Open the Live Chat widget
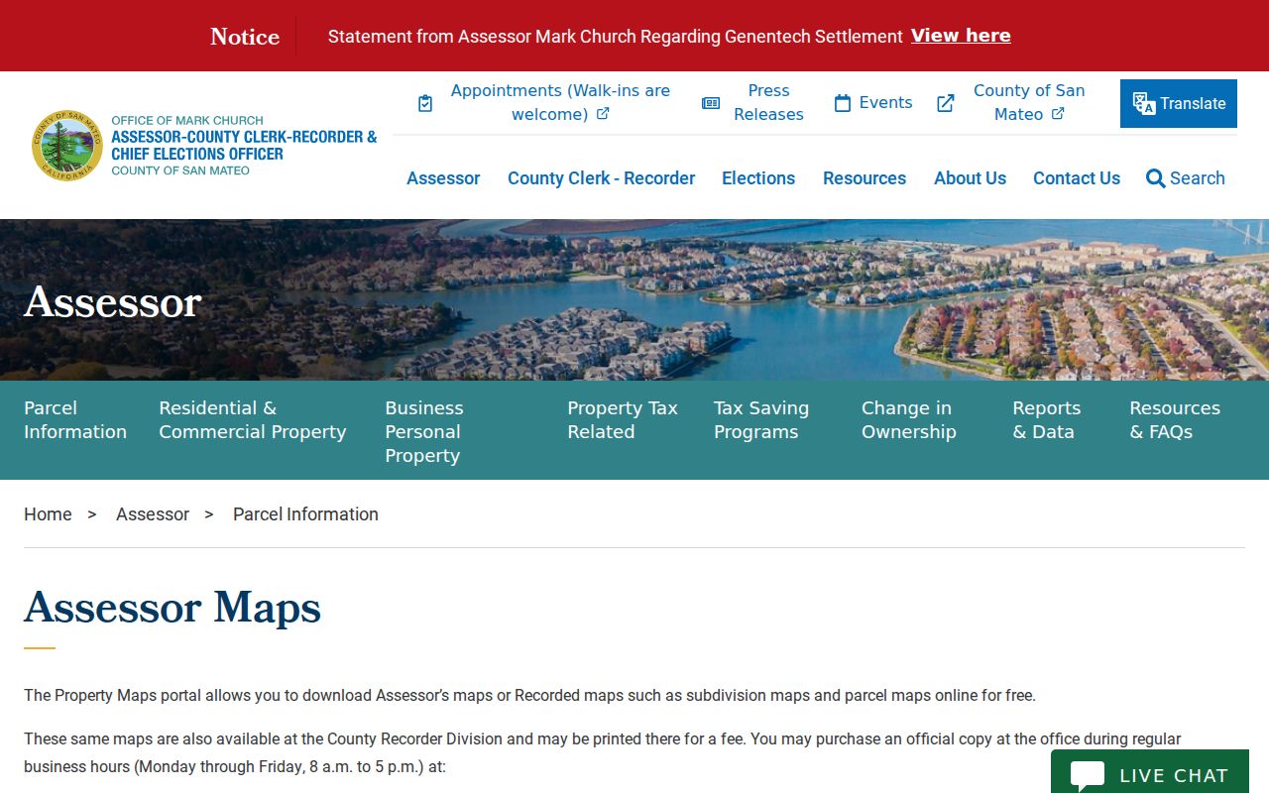Screen dimensions: 1269x793 click(x=1150, y=771)
